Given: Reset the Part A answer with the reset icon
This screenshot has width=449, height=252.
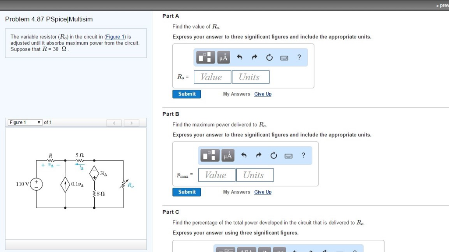Looking at the screenshot, I should (269, 57).
